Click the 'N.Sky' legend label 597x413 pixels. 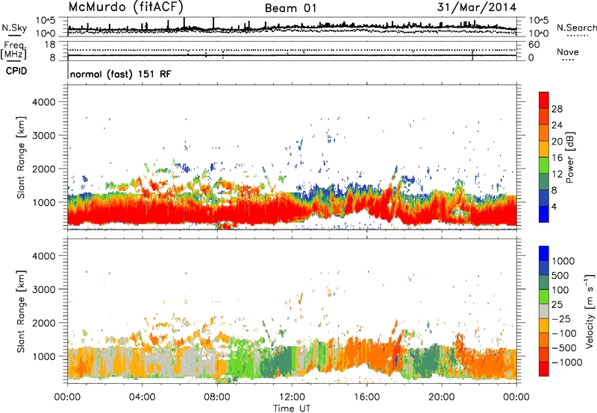(x=14, y=28)
